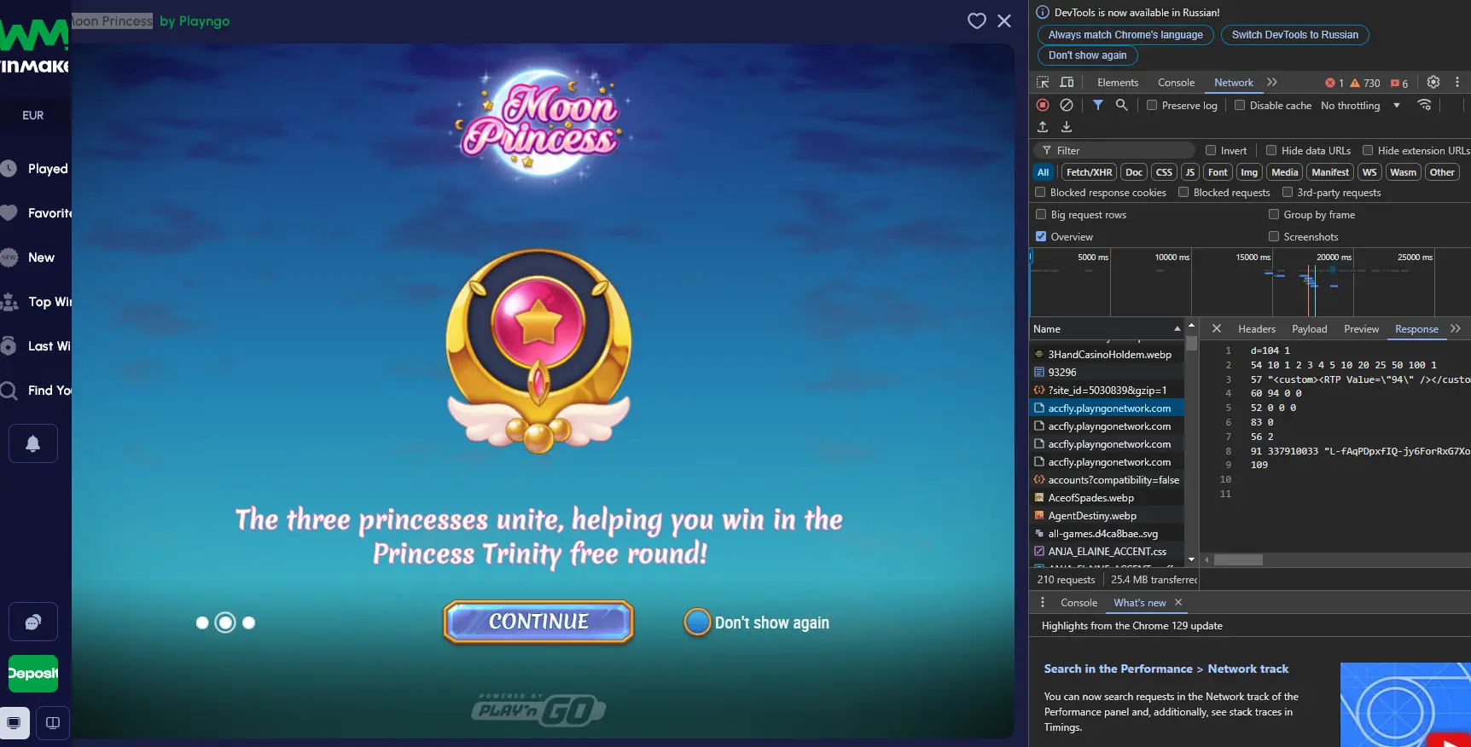Enable Disable cache checkbox
The width and height of the screenshot is (1471, 747).
(1240, 105)
